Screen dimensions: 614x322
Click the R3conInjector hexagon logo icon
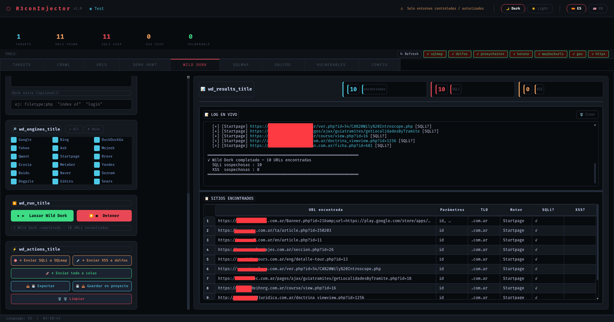8,9
